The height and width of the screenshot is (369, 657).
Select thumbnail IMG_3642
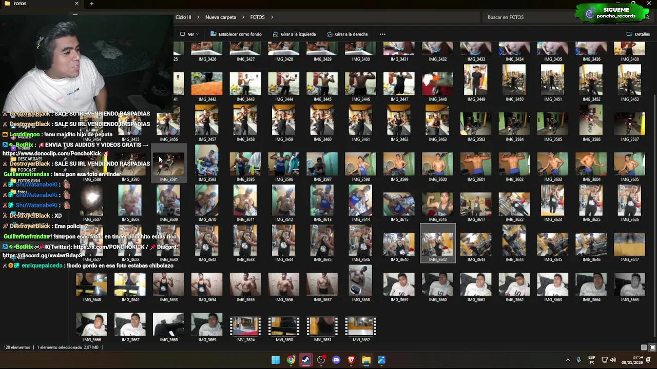[438, 244]
